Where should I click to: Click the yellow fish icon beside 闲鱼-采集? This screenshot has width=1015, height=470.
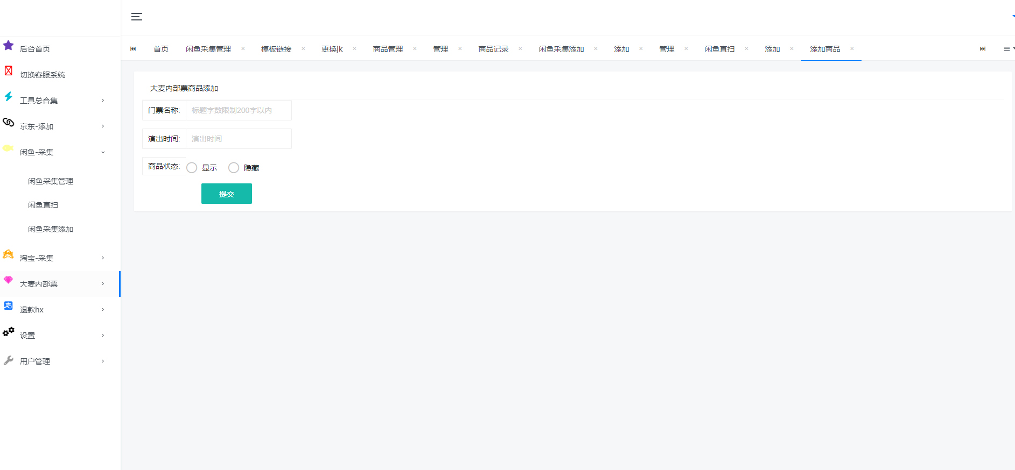click(8, 148)
